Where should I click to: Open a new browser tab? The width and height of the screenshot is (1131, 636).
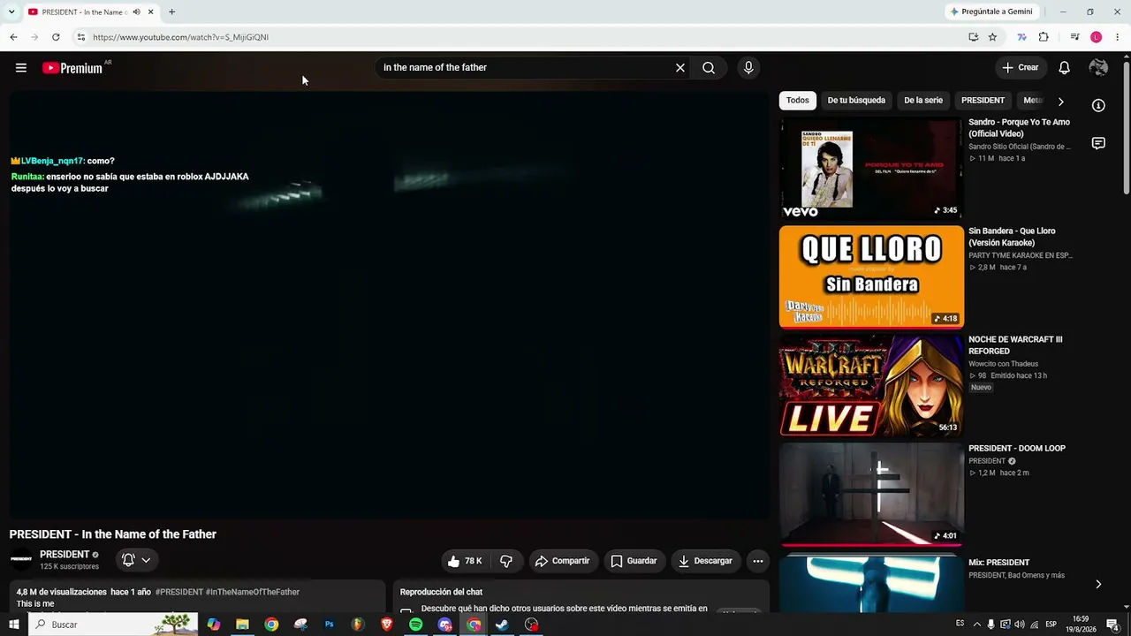[x=171, y=12]
